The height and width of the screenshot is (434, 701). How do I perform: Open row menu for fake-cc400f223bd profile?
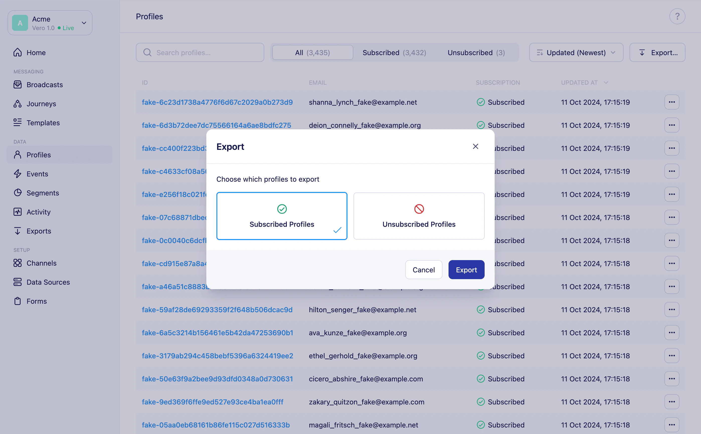click(x=672, y=148)
